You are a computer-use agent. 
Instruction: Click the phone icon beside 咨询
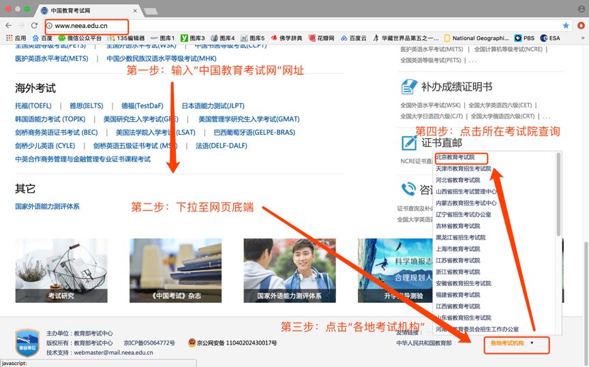point(408,189)
